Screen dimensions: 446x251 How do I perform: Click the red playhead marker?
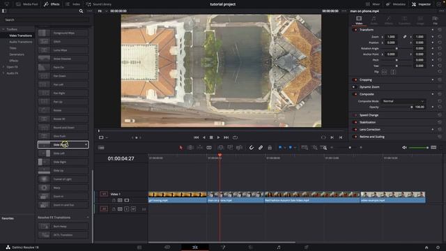(x=220, y=155)
